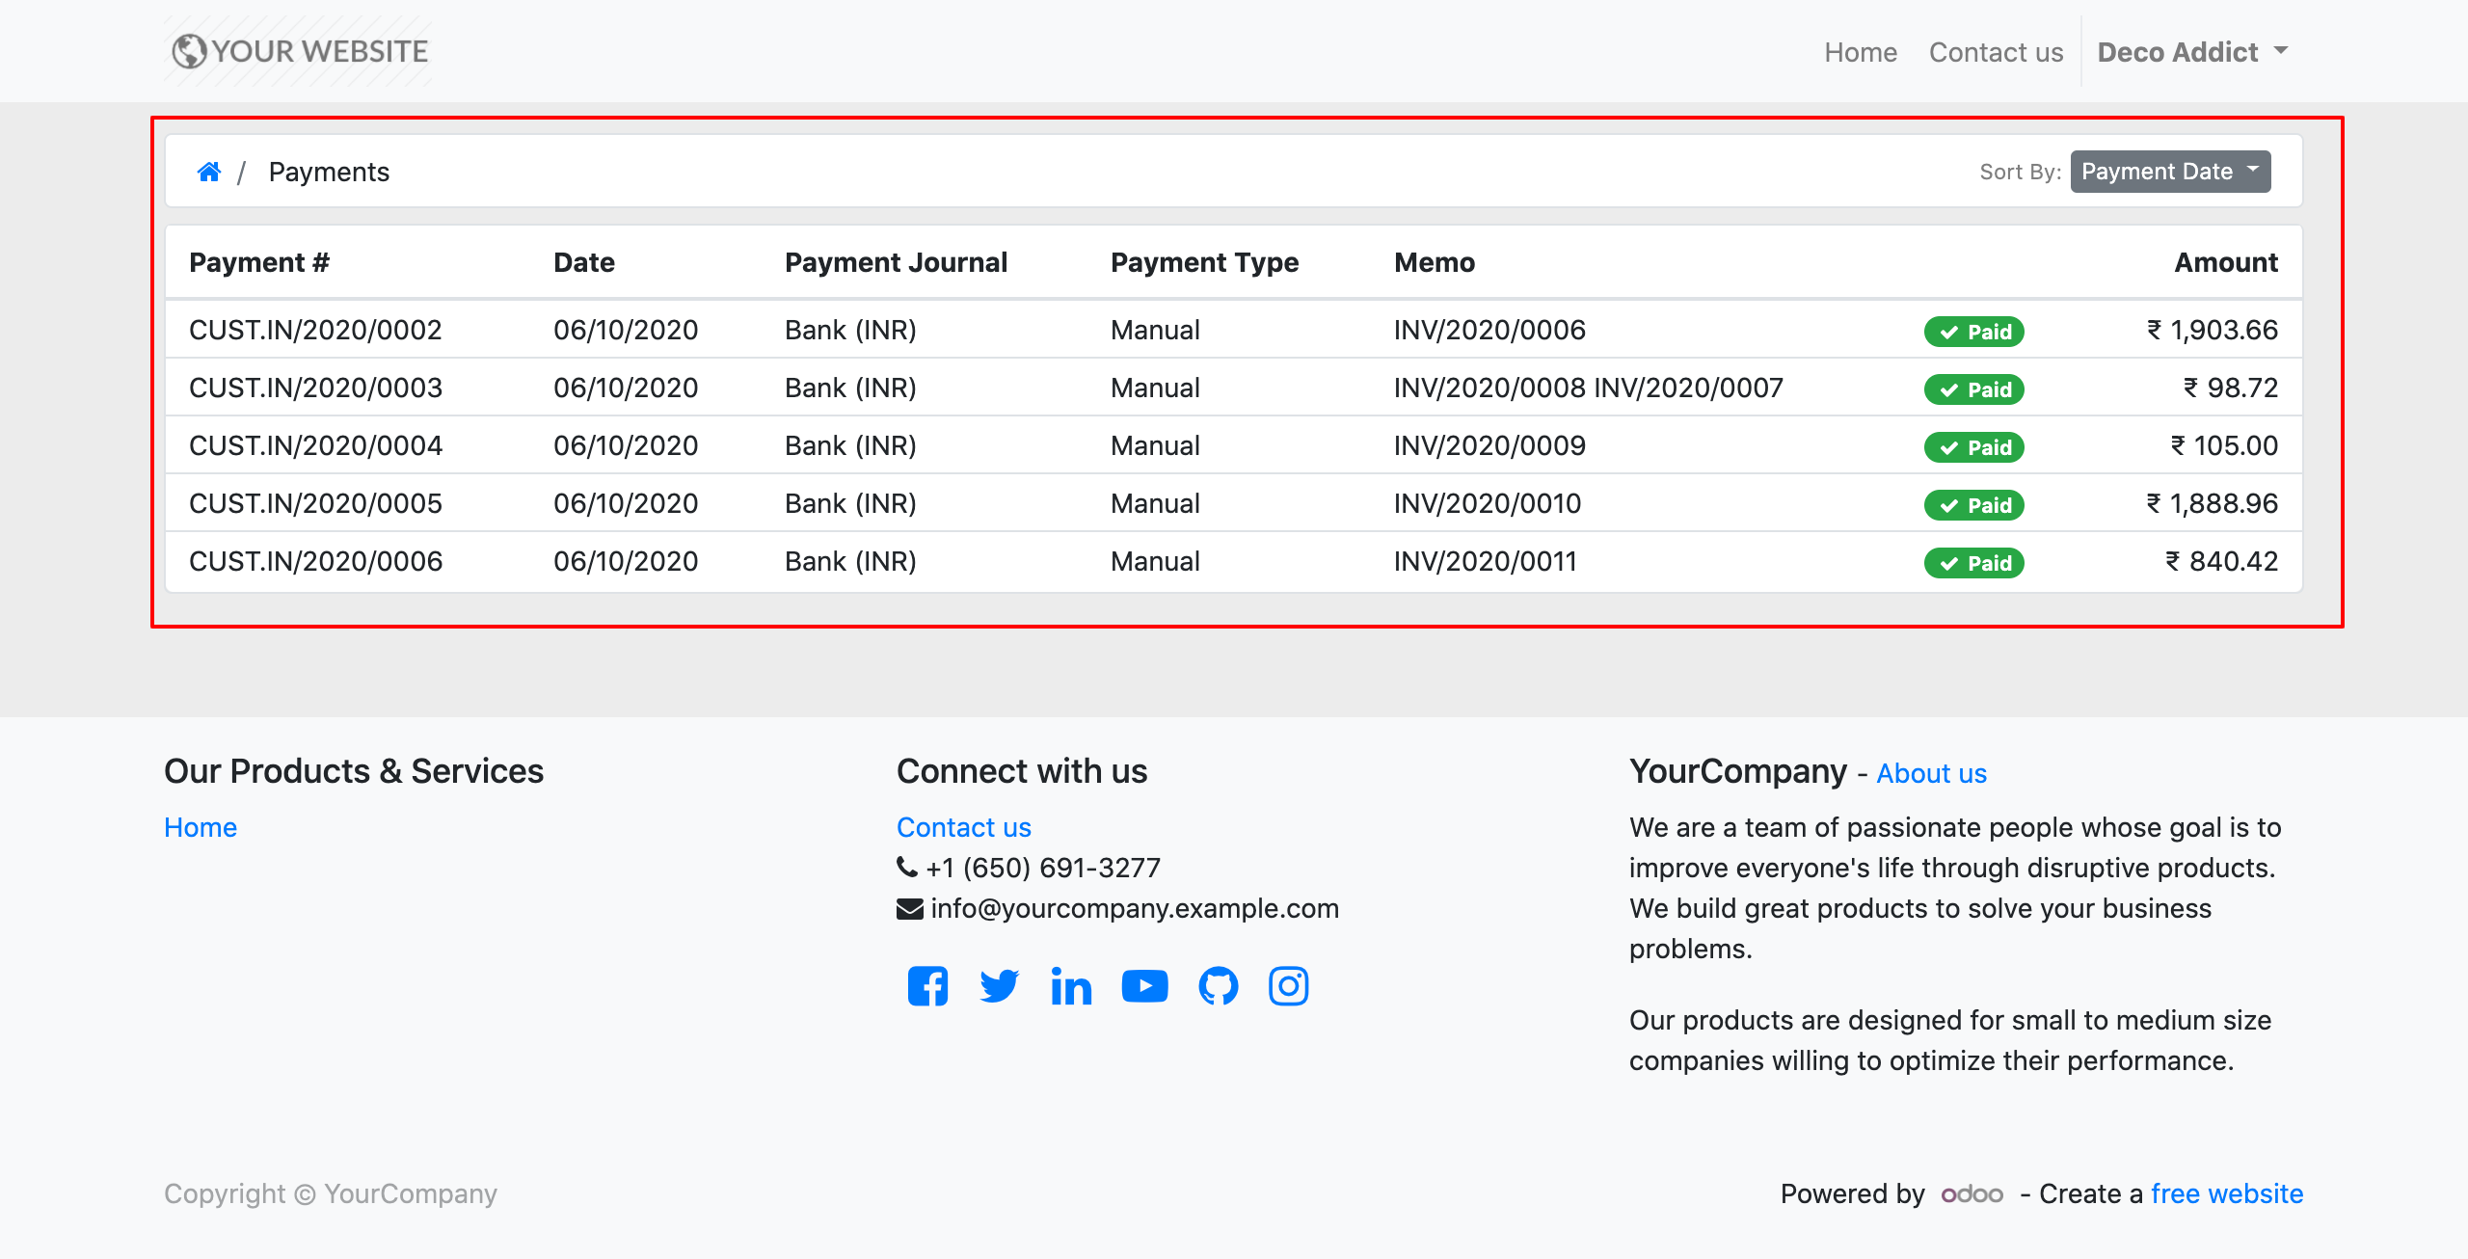The height and width of the screenshot is (1259, 2468).
Task: Open the Instagram social icon
Action: pyautogui.click(x=1289, y=986)
